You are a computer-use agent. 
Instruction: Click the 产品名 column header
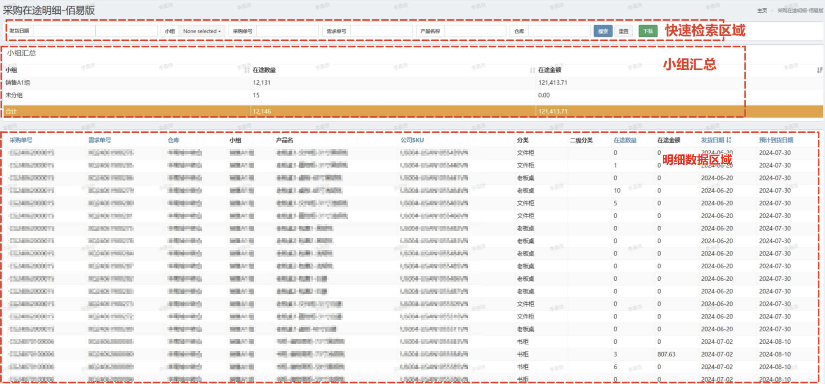point(285,140)
